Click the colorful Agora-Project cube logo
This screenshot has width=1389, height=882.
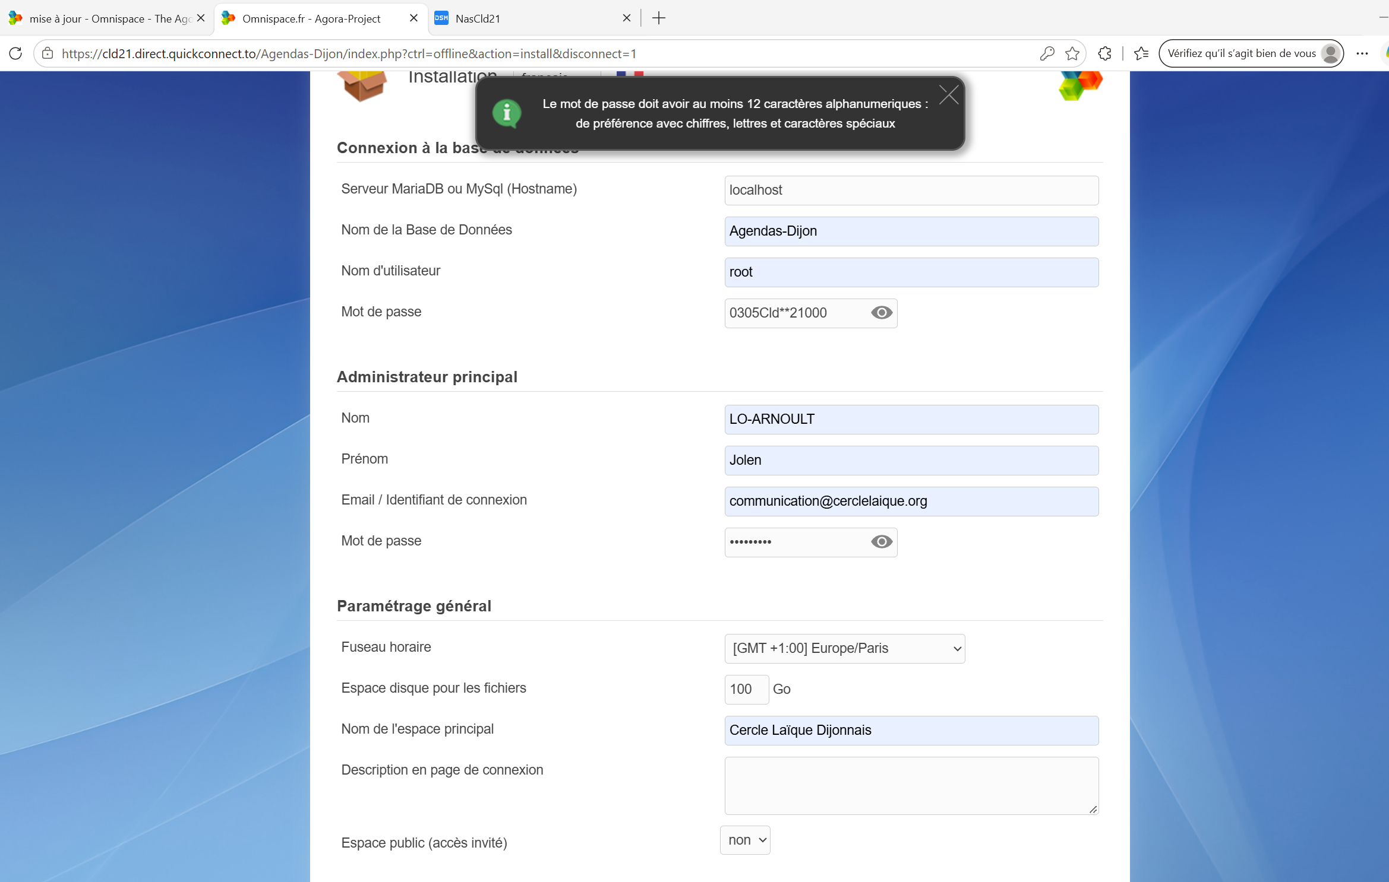pos(1081,85)
